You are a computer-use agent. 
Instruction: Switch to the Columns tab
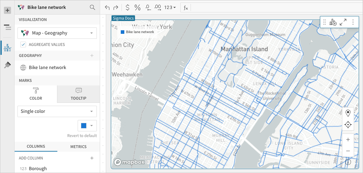(x=36, y=146)
